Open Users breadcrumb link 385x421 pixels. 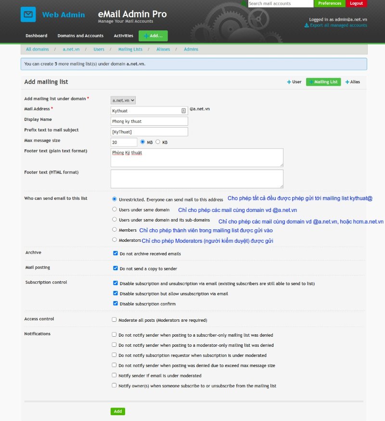tap(99, 49)
